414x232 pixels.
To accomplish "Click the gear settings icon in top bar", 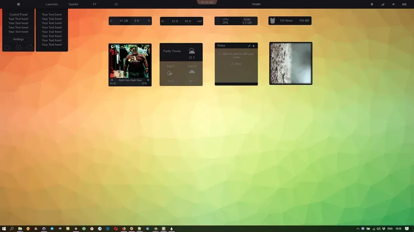I will pos(372,4).
